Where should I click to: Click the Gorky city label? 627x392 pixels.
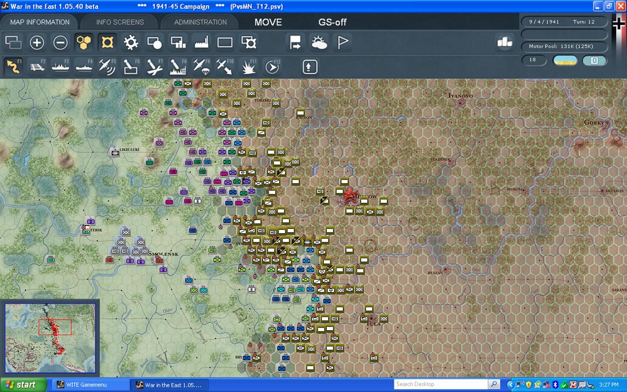point(595,122)
